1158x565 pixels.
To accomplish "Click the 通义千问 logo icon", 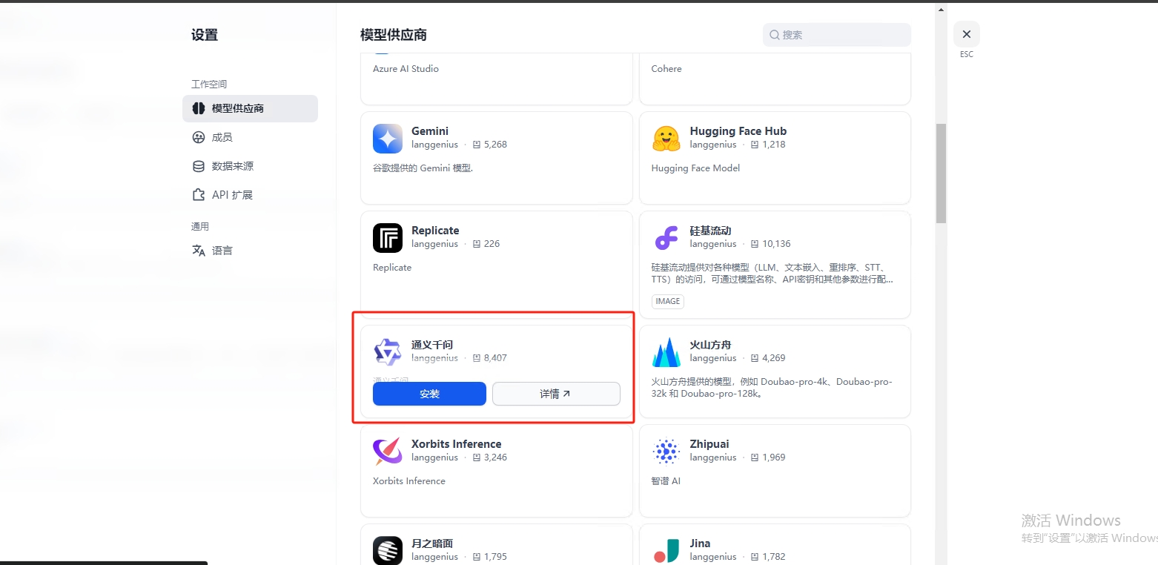I will [388, 352].
